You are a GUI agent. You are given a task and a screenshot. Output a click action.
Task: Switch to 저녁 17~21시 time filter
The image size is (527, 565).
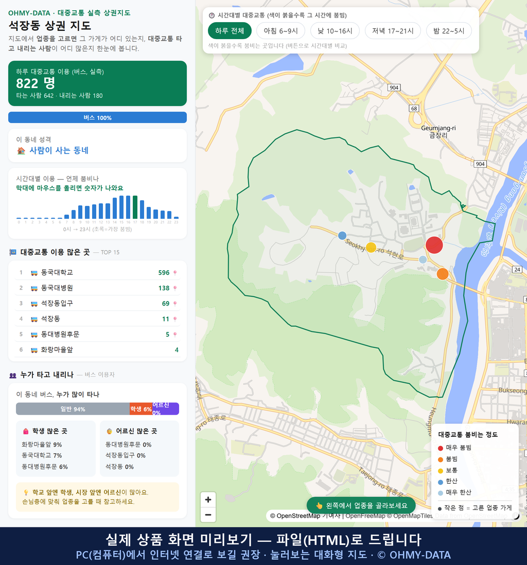pos(393,31)
